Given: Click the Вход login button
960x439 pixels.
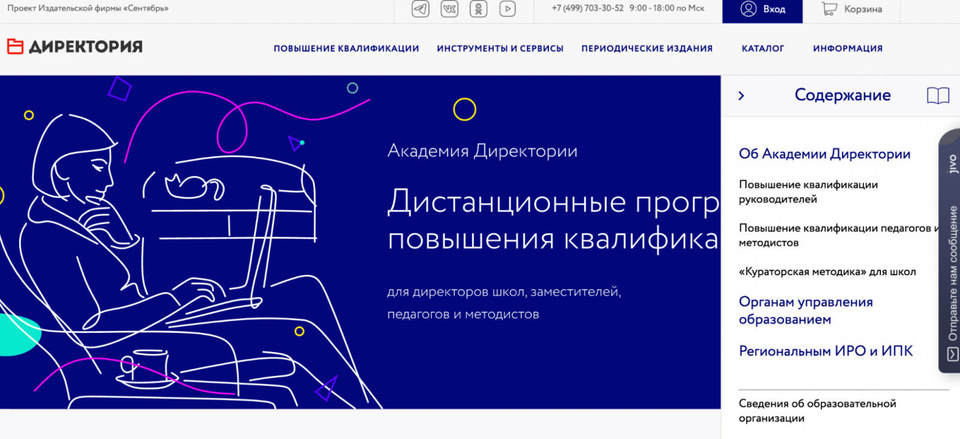Looking at the screenshot, I should [762, 11].
